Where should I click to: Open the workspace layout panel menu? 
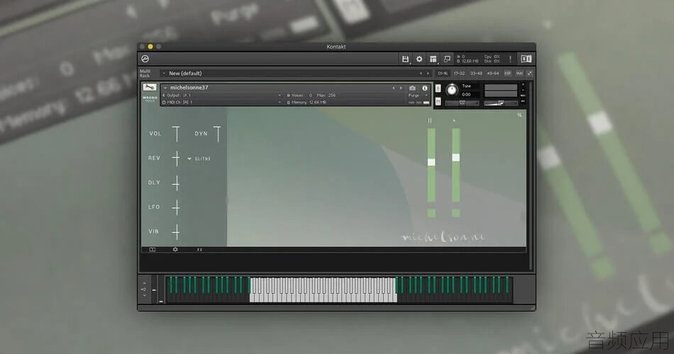(x=433, y=59)
